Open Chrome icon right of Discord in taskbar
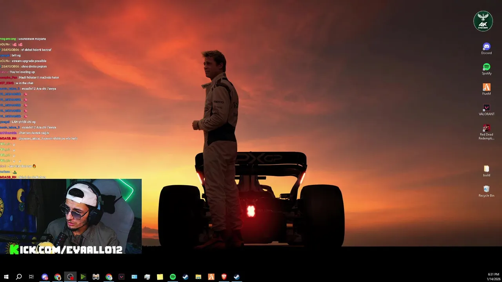 click(x=58, y=277)
